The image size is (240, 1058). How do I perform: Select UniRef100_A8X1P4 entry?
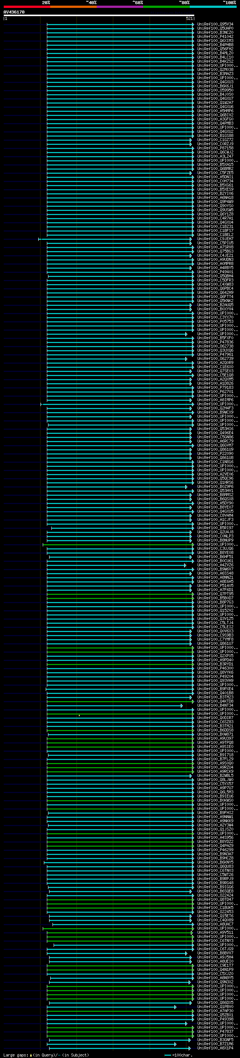pos(215,1048)
